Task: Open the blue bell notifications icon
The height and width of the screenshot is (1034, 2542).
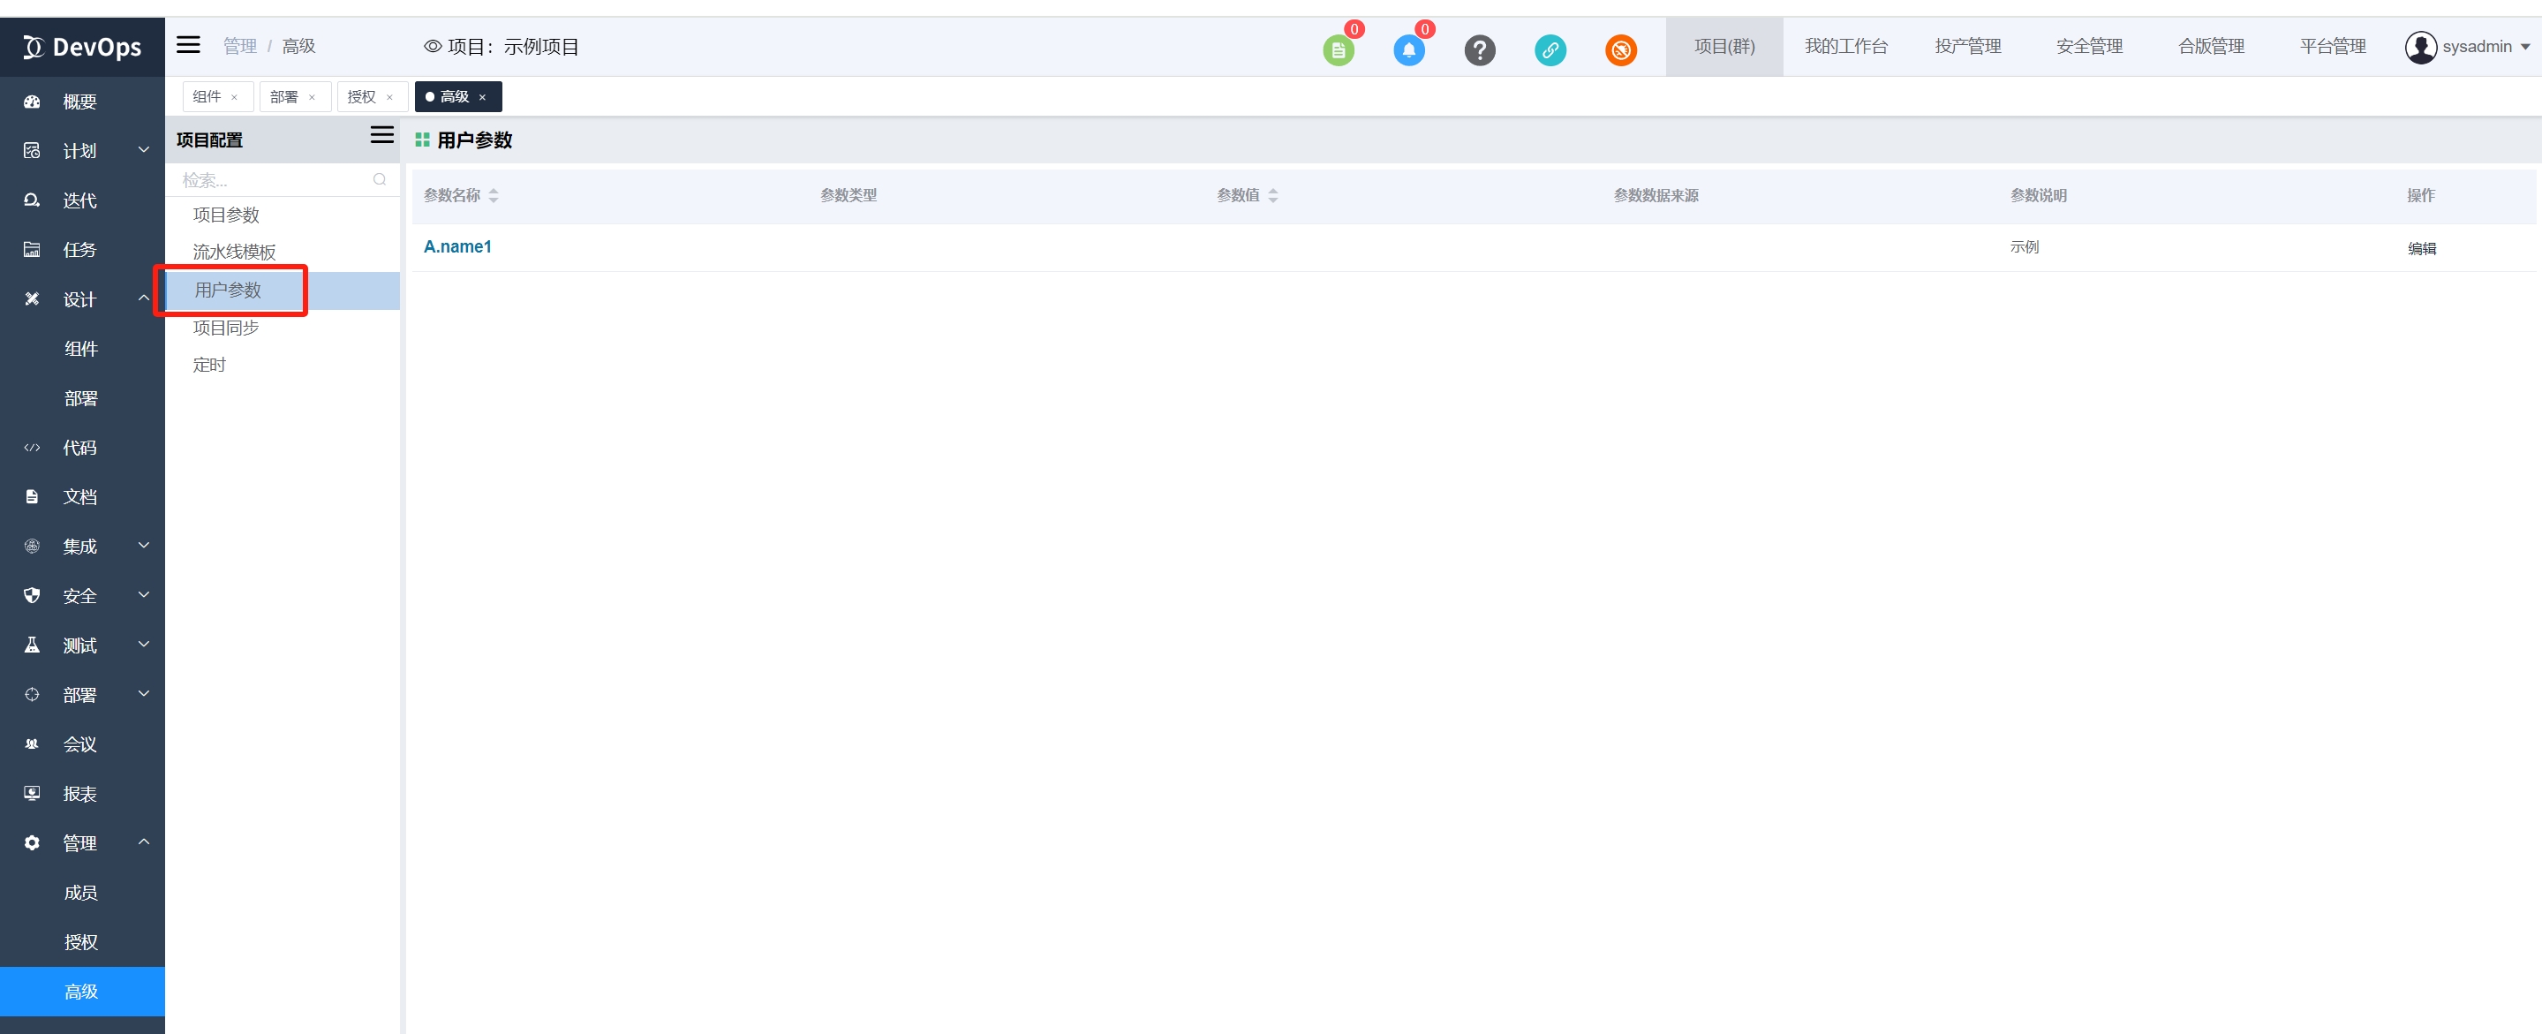Action: (x=1408, y=50)
